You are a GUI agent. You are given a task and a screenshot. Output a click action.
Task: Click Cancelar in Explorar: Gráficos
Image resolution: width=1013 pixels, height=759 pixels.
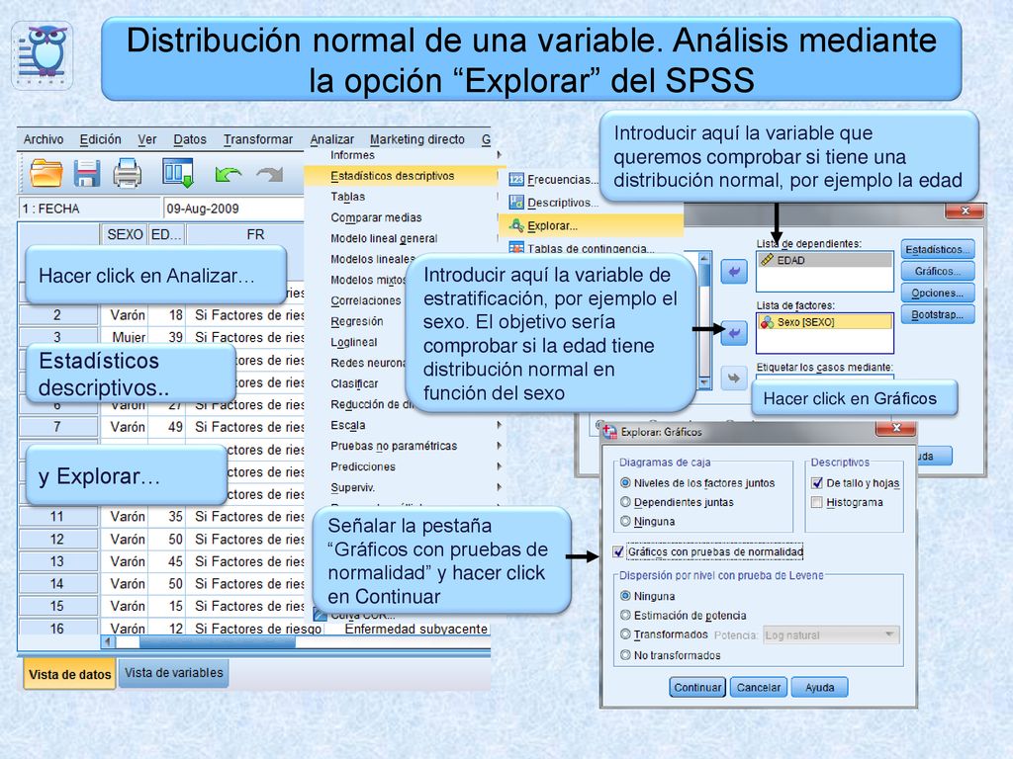759,688
